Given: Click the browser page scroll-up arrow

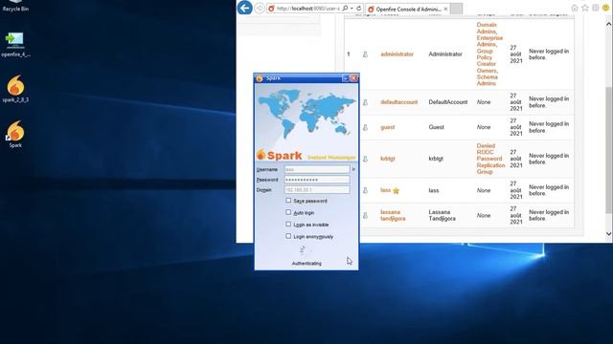Looking at the screenshot, I should 609,24.
